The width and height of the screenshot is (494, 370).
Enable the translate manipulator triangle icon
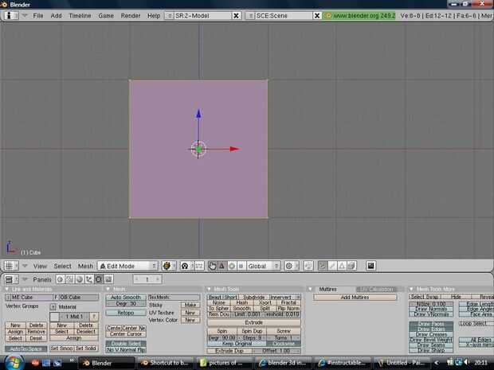[222, 267]
